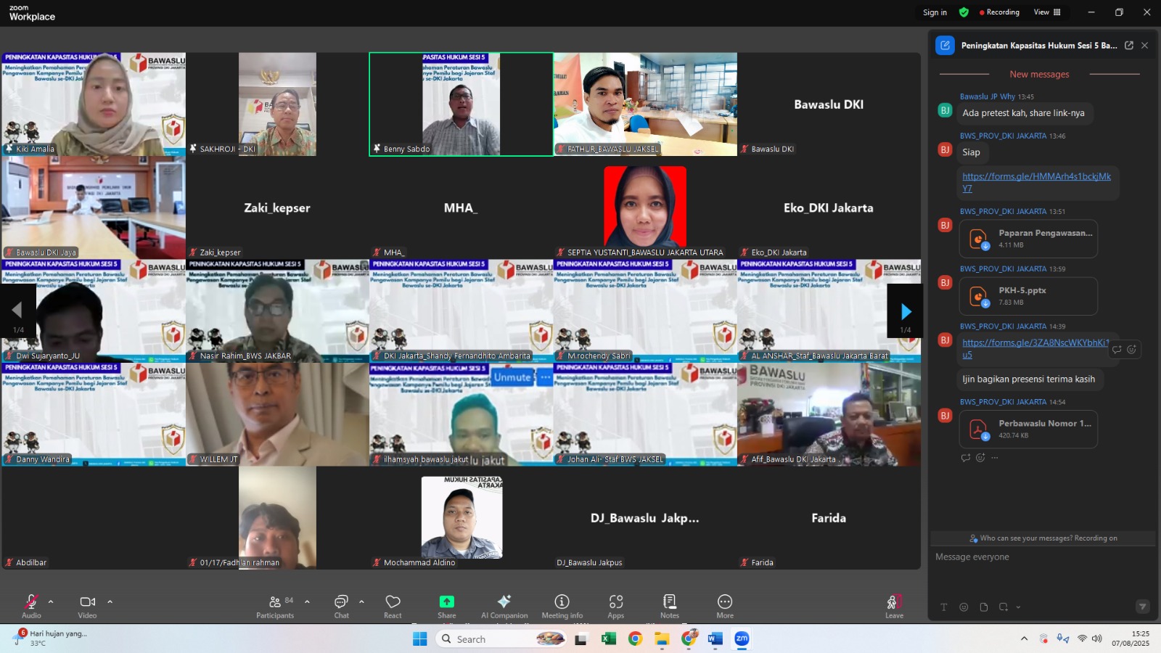The height and width of the screenshot is (653, 1161).
Task: Open File Explorer from taskbar
Action: [x=662, y=638]
